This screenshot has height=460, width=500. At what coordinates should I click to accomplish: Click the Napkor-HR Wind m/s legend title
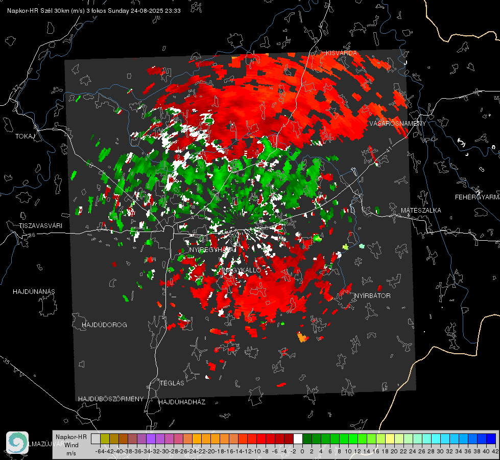pyautogui.click(x=71, y=445)
